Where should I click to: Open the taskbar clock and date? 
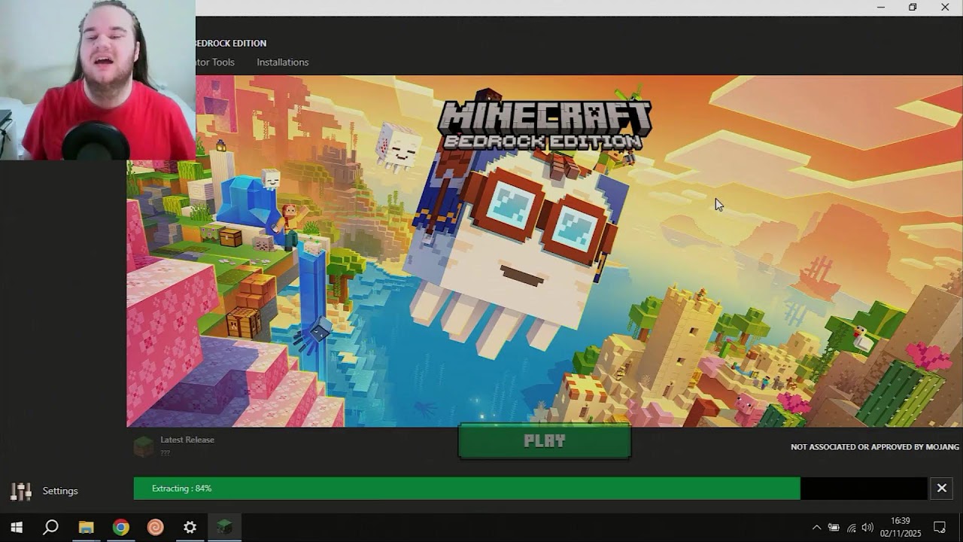click(901, 528)
